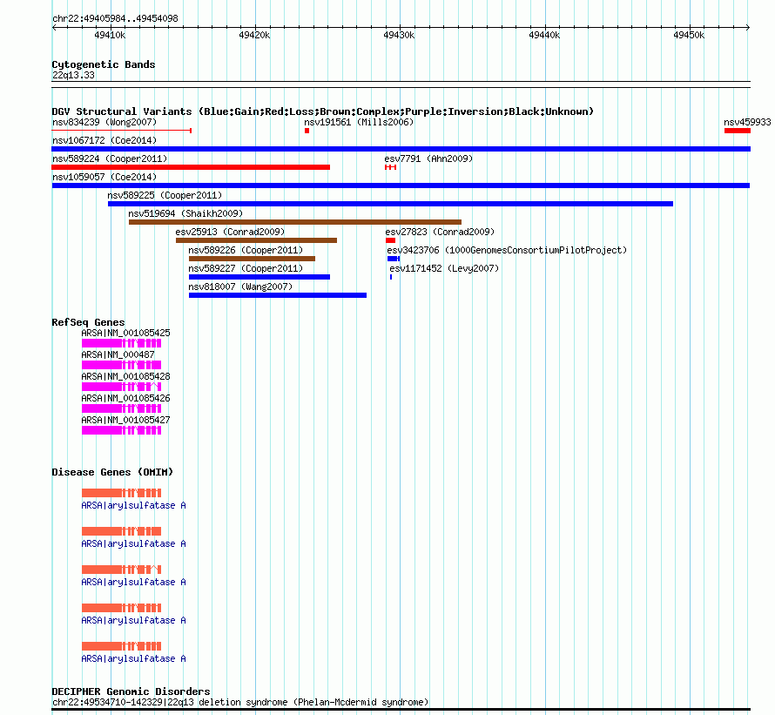775x715 pixels.
Task: Click the Phelan-Mcdermid syndrome DECIPHER label
Action: [x=240, y=702]
